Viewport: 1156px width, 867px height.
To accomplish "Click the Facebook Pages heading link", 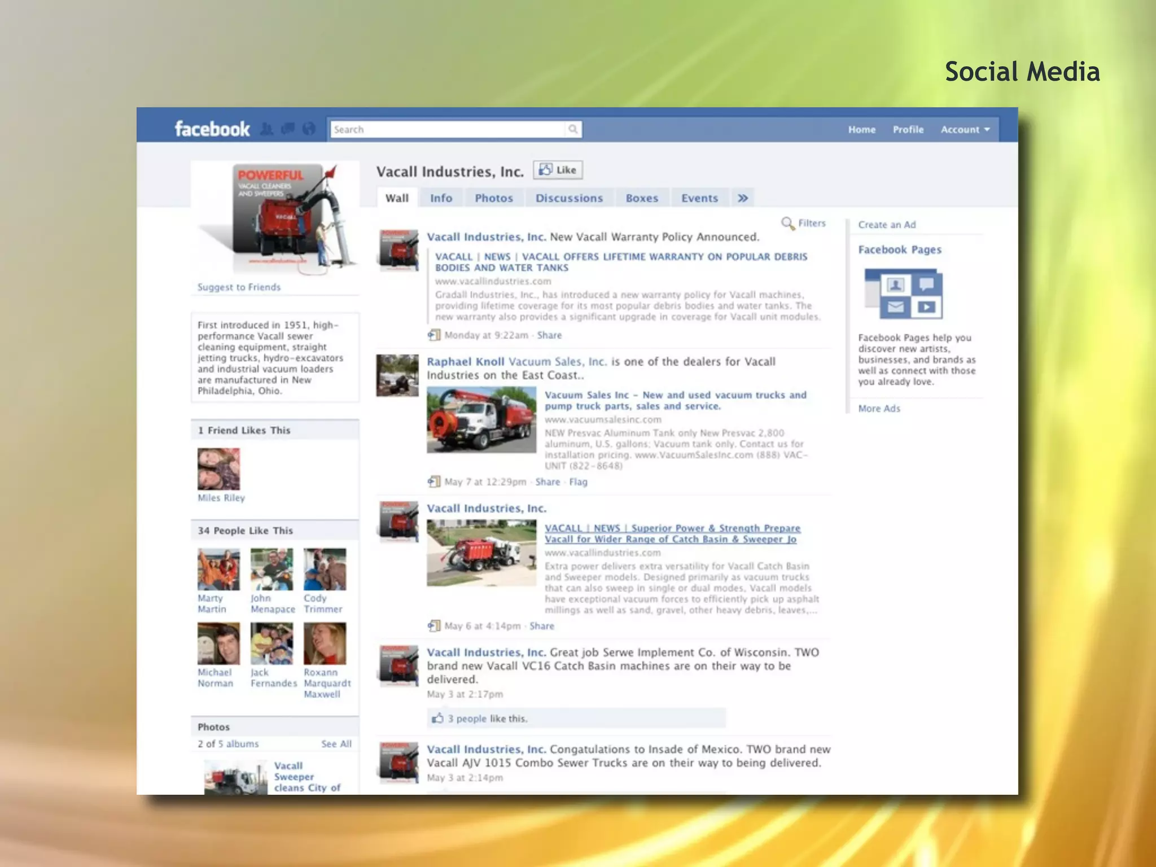I will tap(900, 249).
